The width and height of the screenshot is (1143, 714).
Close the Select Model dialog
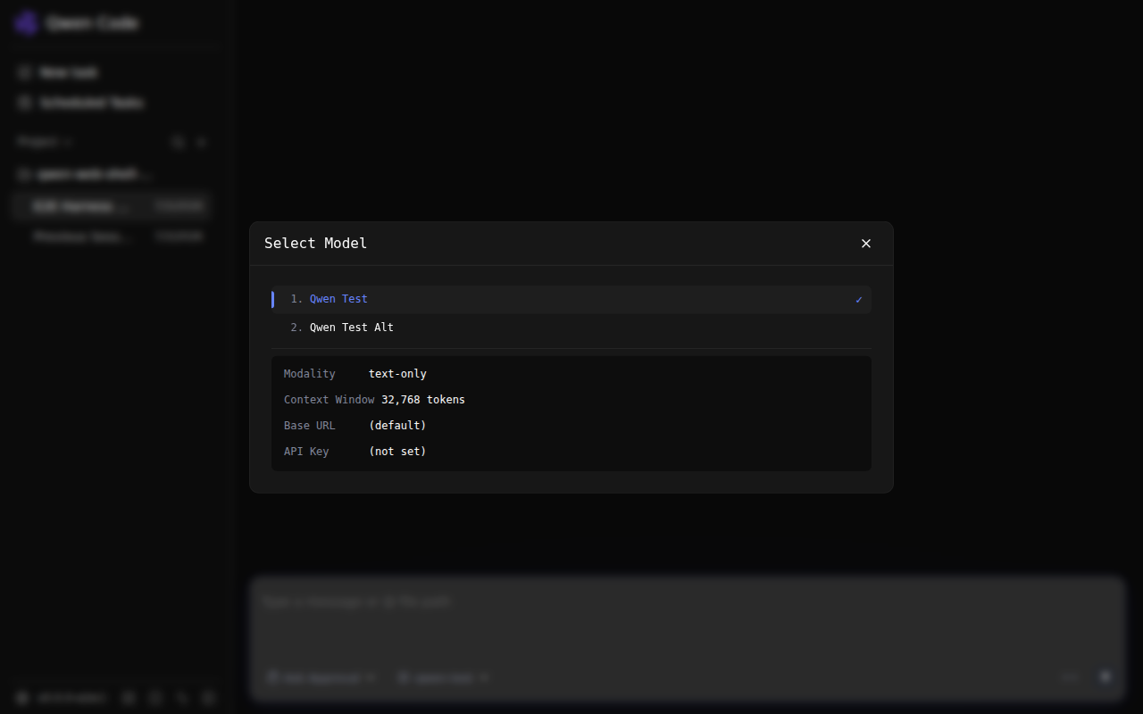(x=865, y=244)
